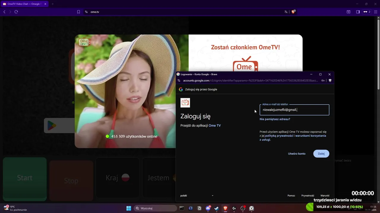Open Logitech G HUB in taskbar
The width and height of the screenshot is (380, 213).
click(x=234, y=208)
